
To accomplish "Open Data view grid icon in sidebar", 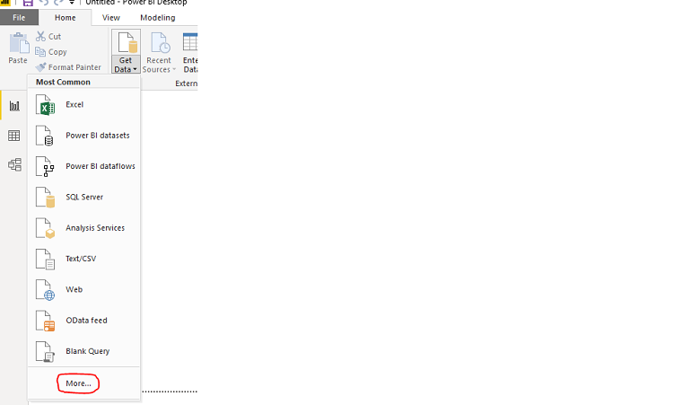I will (14, 136).
